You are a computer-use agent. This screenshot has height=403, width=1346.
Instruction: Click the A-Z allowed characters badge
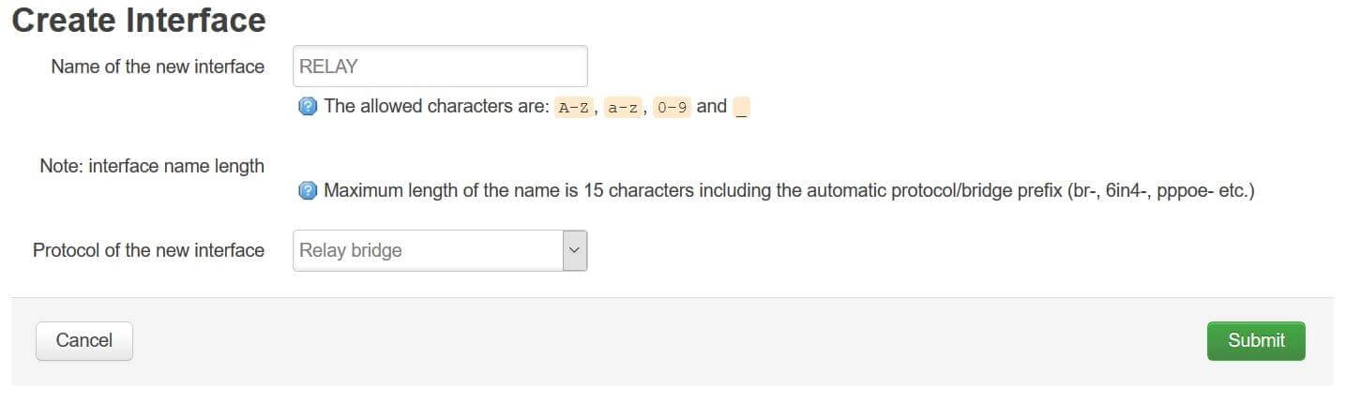573,107
